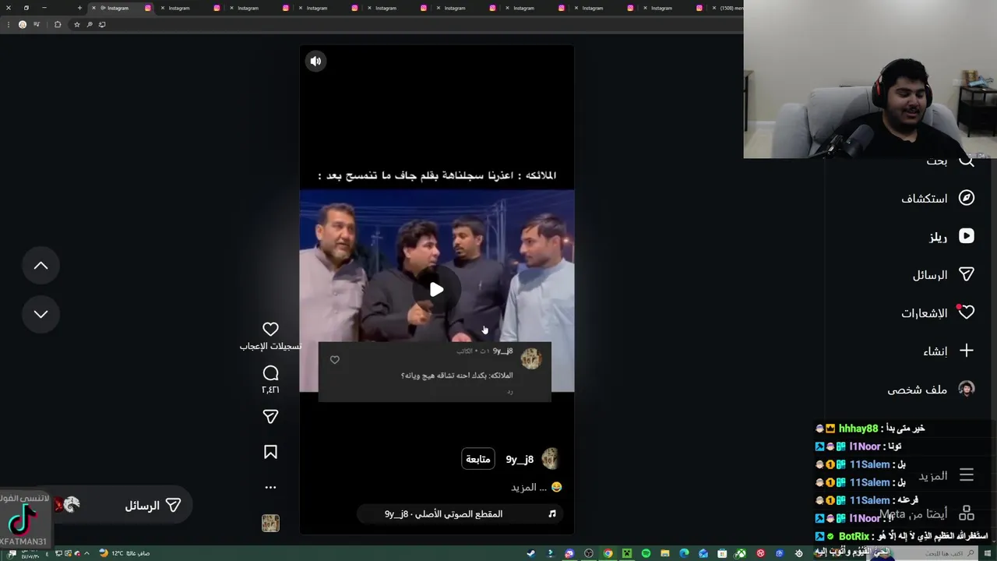Screen dimensions: 997x561
Task: Expand caption with المزيد link
Action: click(529, 487)
